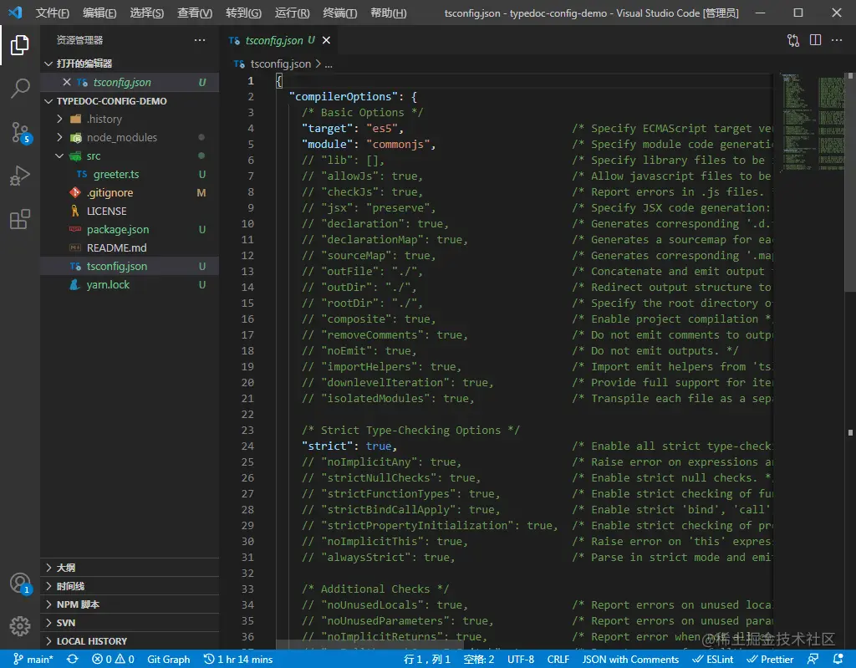
Task: Expand the LOCAL HISTORY panel
Action: 91,641
